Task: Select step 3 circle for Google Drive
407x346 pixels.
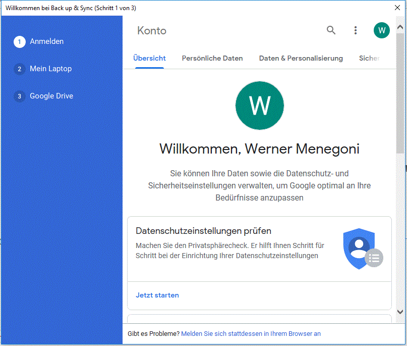Action: point(20,96)
